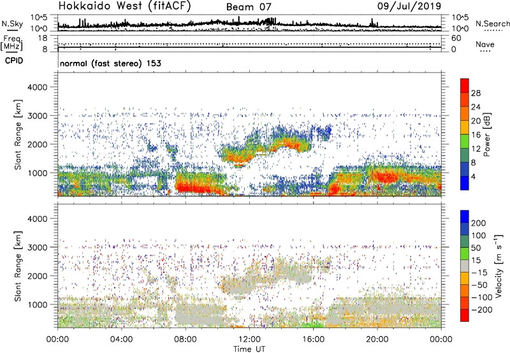Click the '16:00' time axis tick

tap(313, 340)
